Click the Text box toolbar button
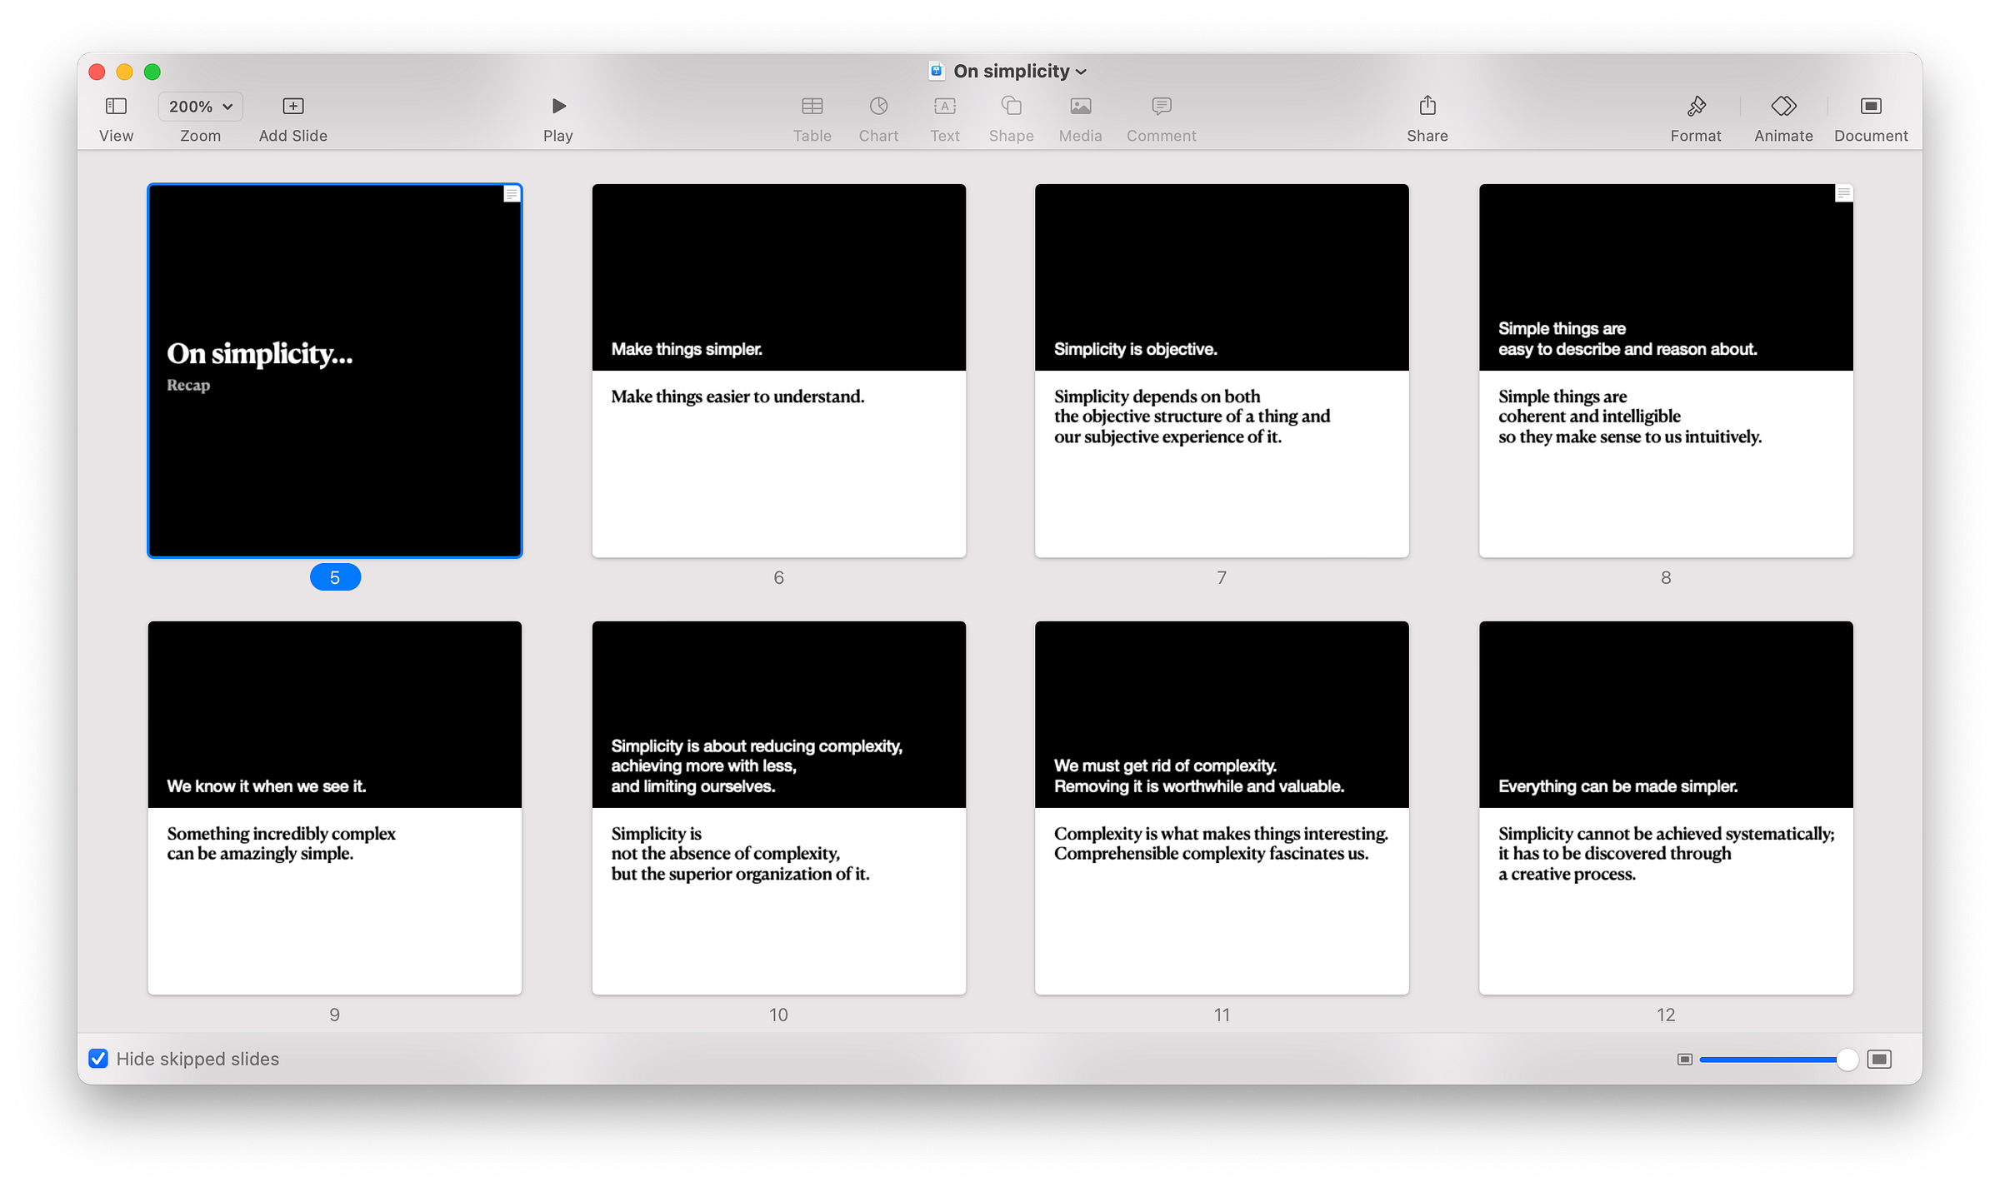 click(945, 106)
